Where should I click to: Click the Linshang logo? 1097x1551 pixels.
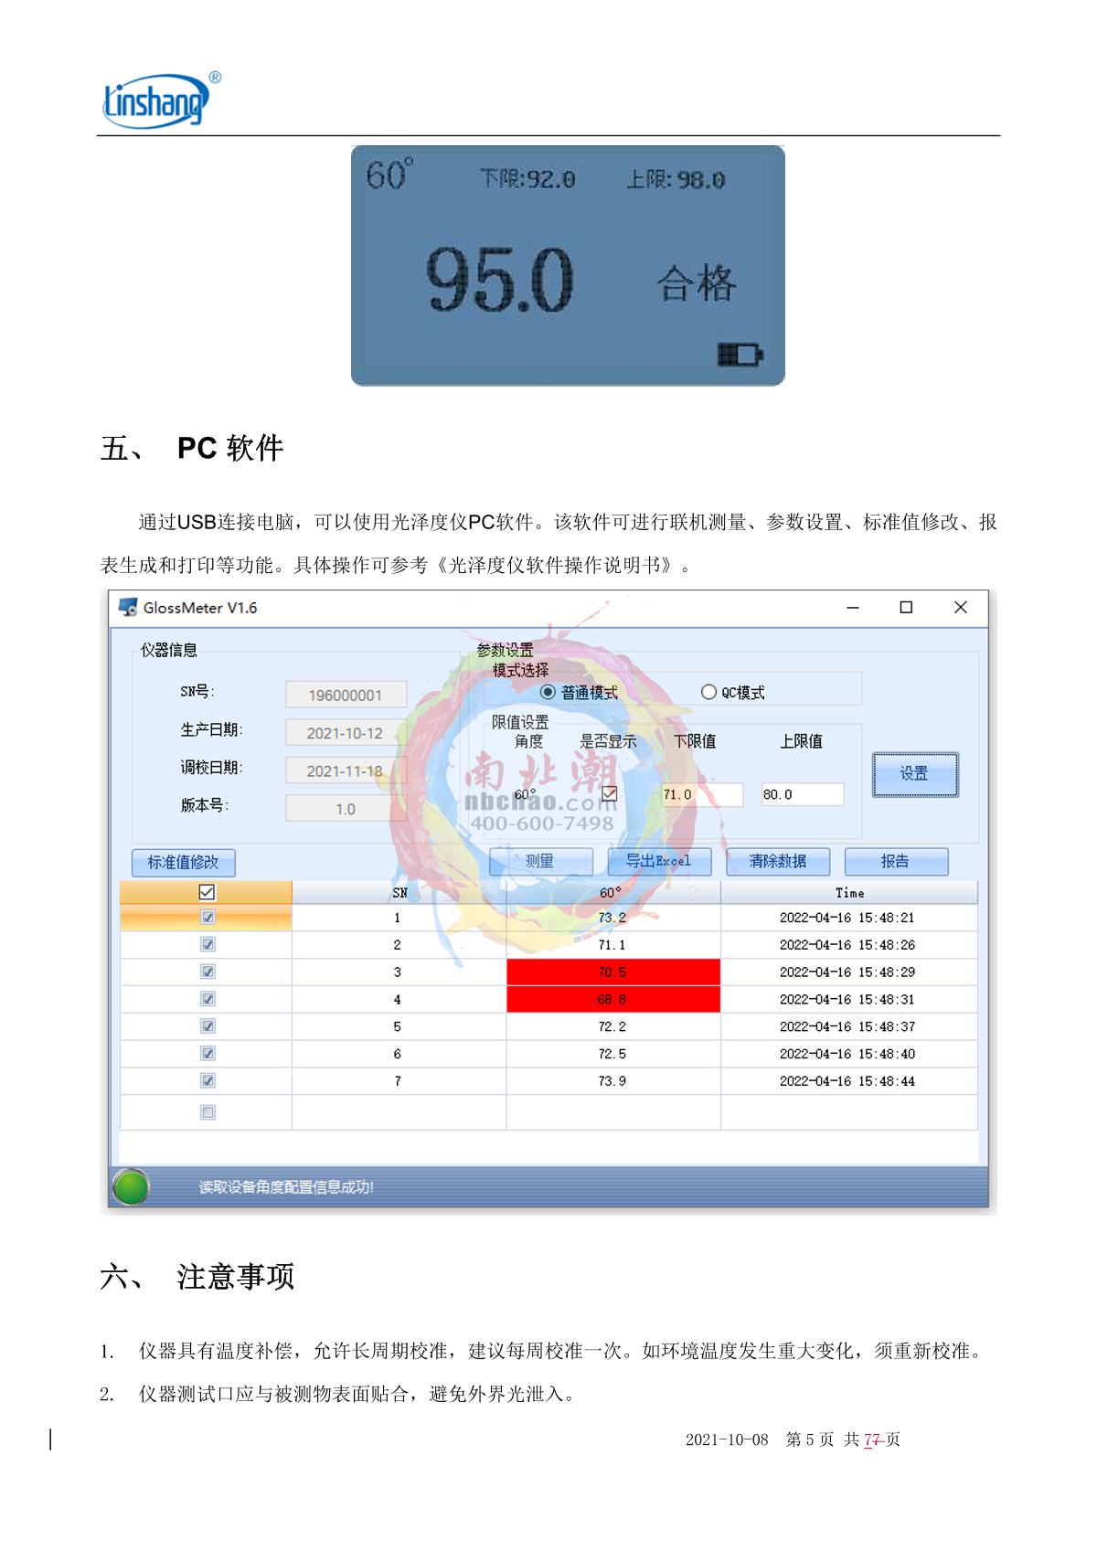pos(161,99)
